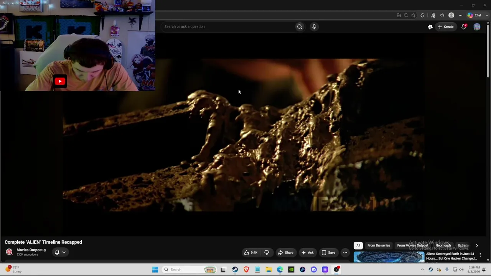The width and height of the screenshot is (491, 276).
Task: Click the video player to pause playback
Action: tap(244, 134)
